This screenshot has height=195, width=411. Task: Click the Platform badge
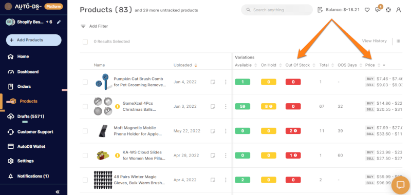[x=54, y=6]
